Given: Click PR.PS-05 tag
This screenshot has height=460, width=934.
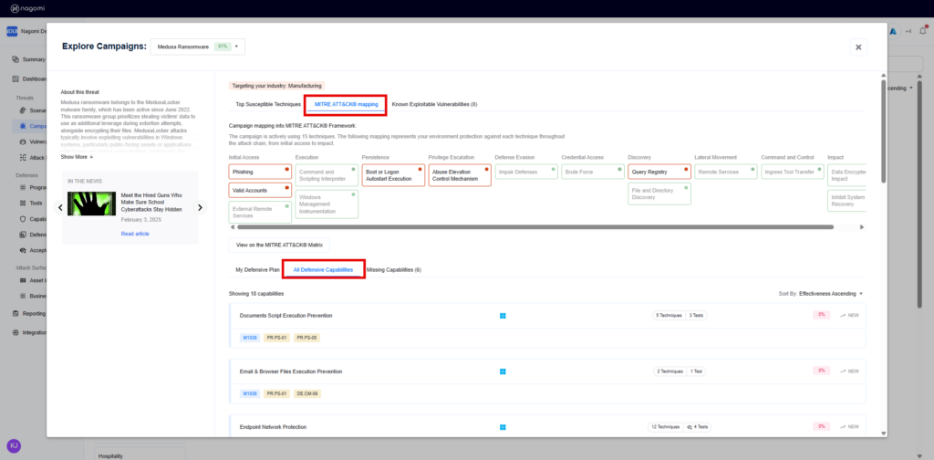Looking at the screenshot, I should [x=307, y=338].
